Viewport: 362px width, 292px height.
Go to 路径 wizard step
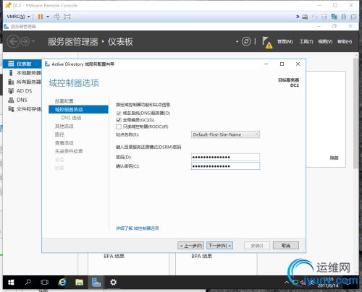pyautogui.click(x=59, y=134)
